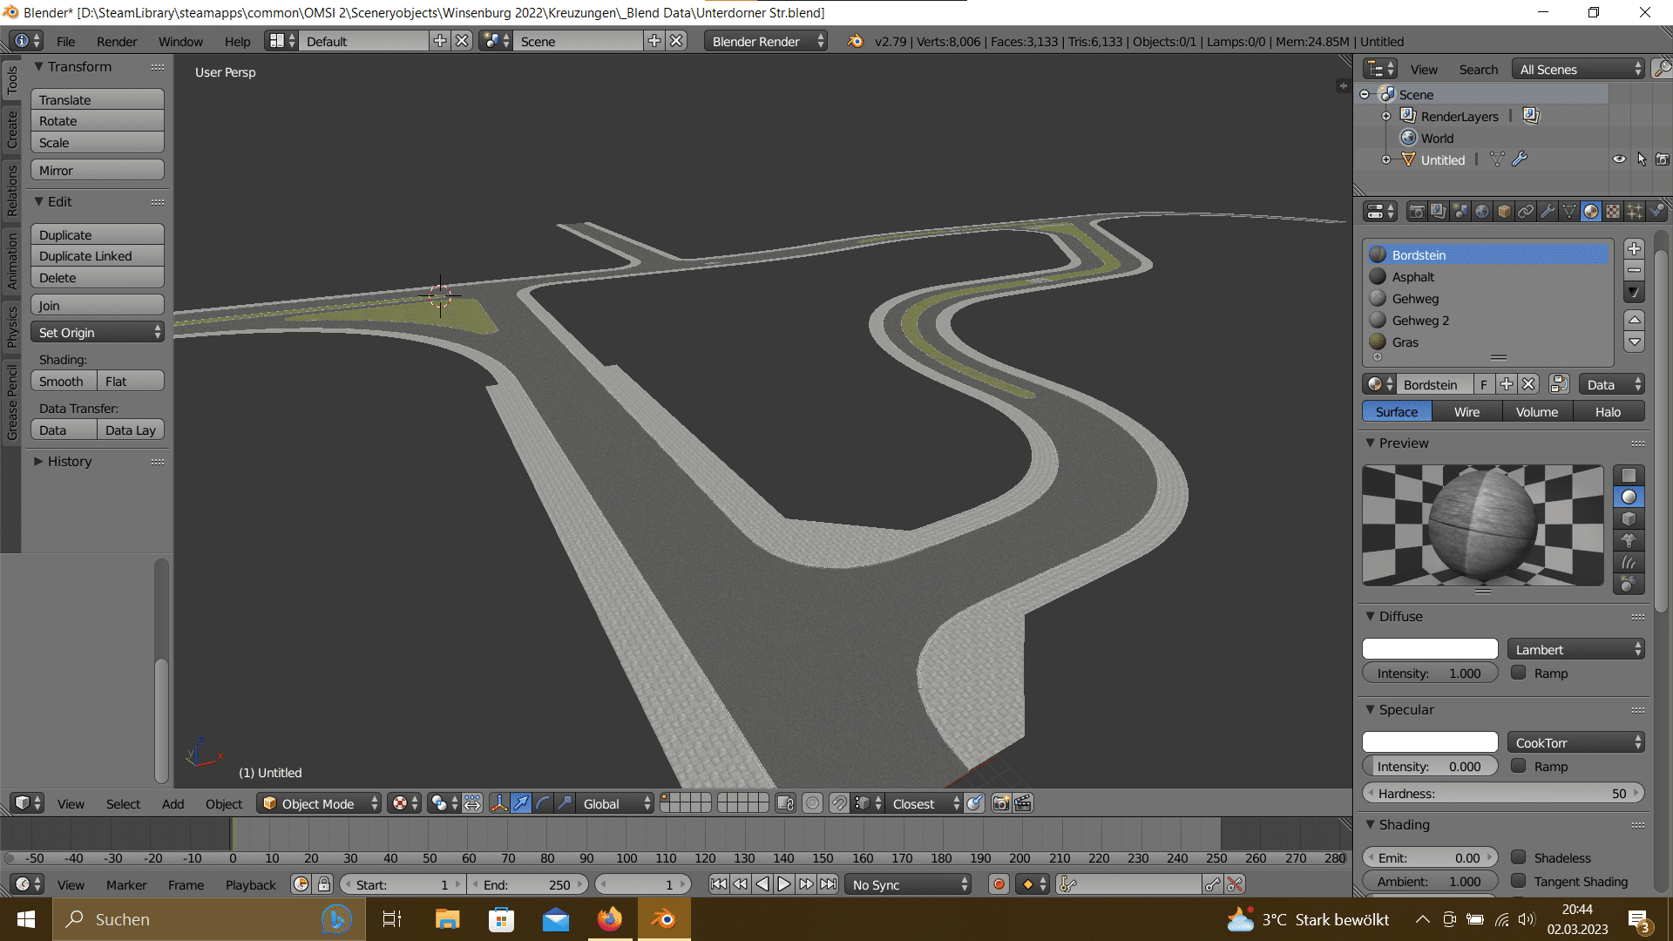Open the Texture properties tab
This screenshot has width=1673, height=941.
pyautogui.click(x=1613, y=212)
